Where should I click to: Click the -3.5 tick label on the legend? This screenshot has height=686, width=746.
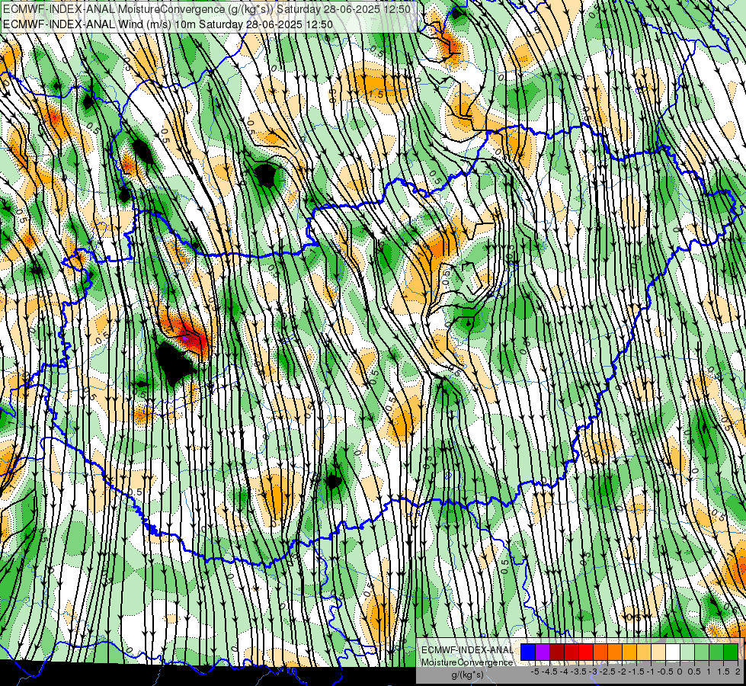(x=578, y=672)
